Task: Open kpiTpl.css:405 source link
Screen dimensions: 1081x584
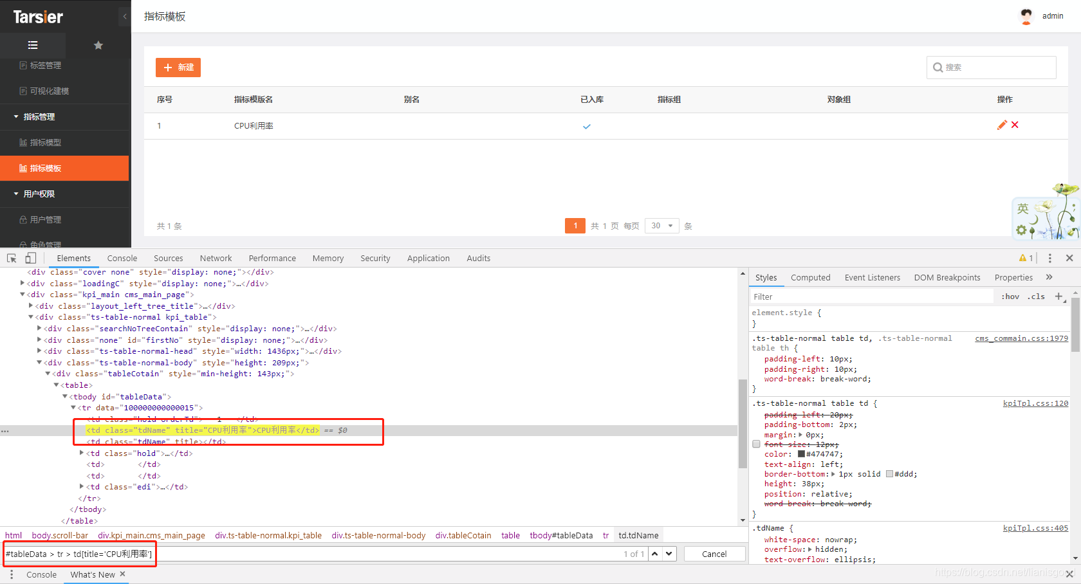Action: coord(1035,528)
